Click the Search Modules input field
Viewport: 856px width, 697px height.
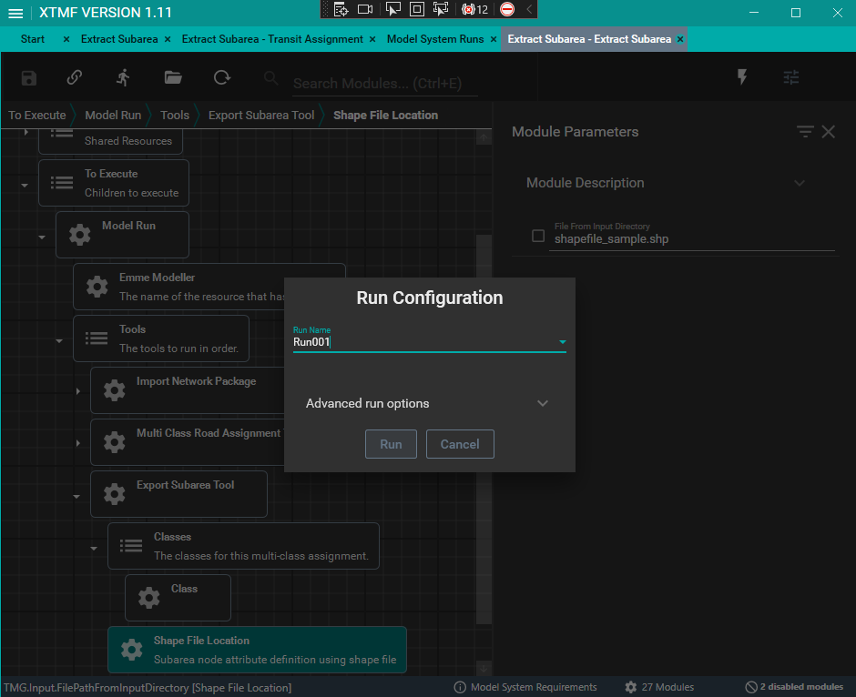click(x=385, y=84)
